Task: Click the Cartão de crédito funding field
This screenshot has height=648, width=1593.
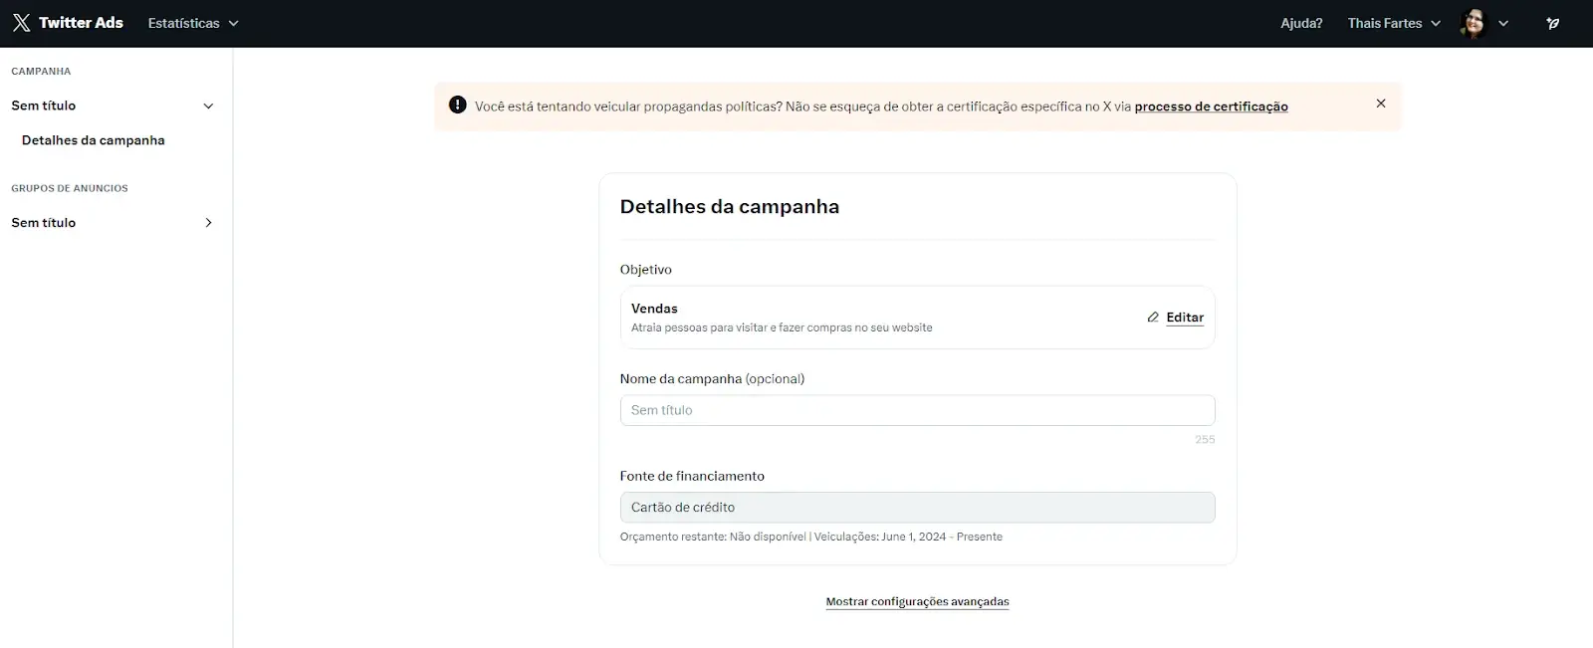Action: [x=917, y=508]
